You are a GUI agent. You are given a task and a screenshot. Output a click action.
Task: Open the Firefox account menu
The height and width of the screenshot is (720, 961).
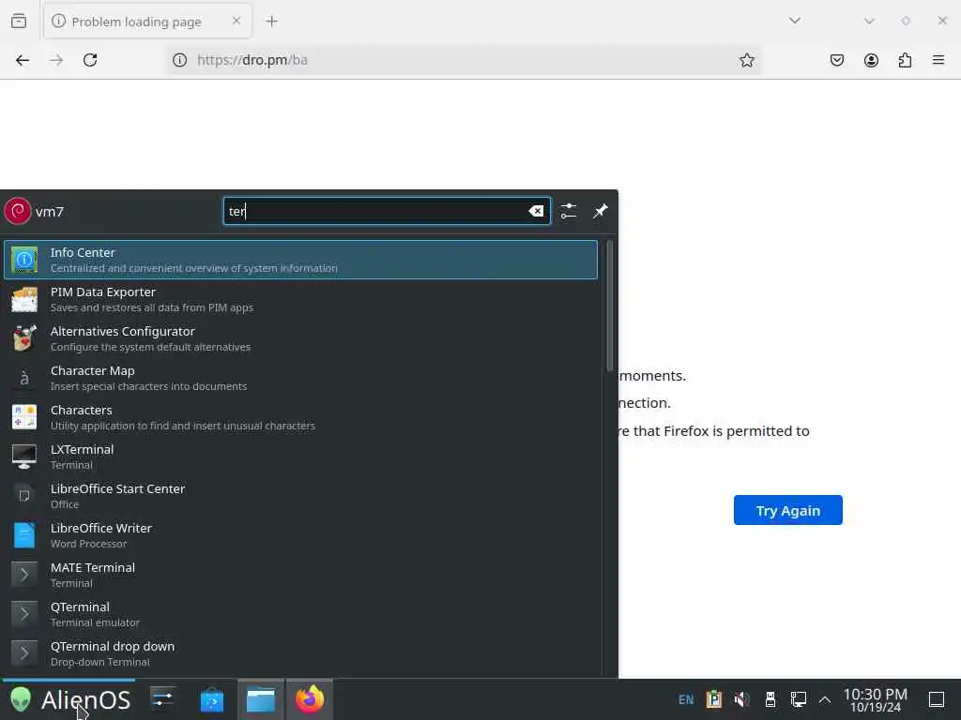pos(871,60)
